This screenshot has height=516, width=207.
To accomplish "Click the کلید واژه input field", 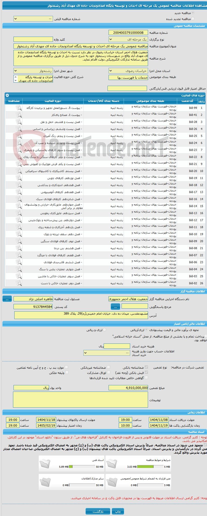I will point(33,39).
